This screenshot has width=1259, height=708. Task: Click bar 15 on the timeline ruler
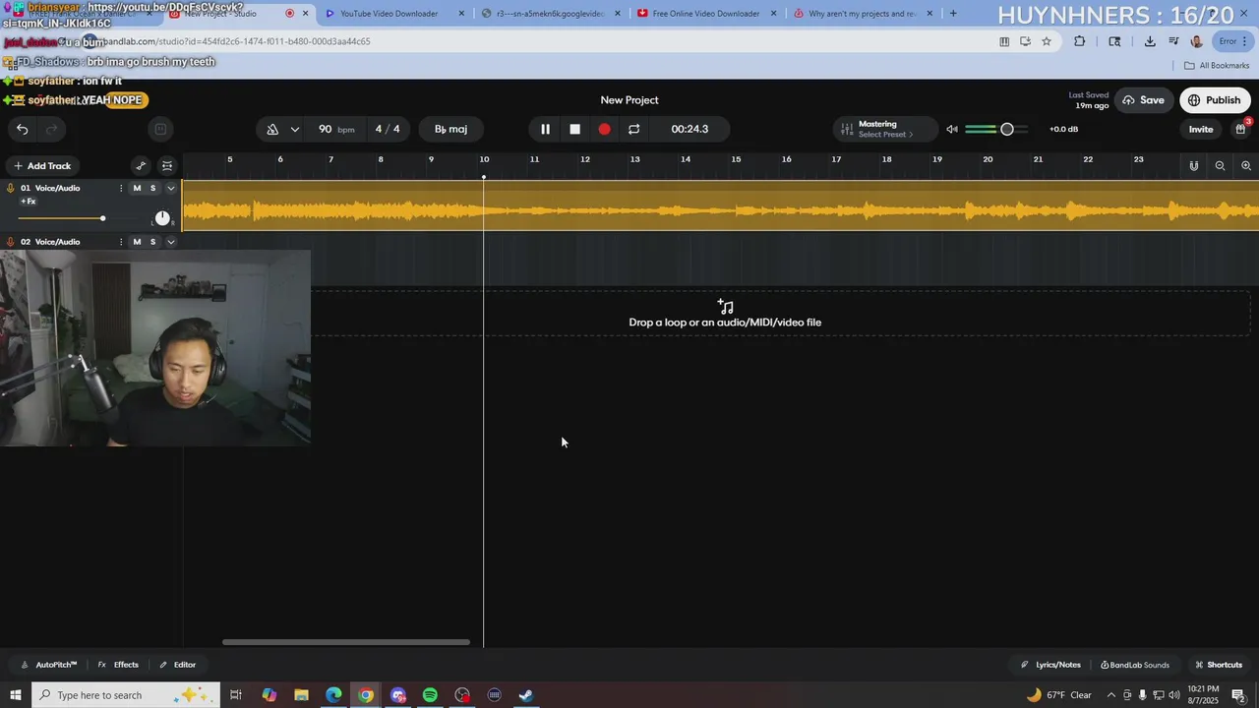point(736,159)
